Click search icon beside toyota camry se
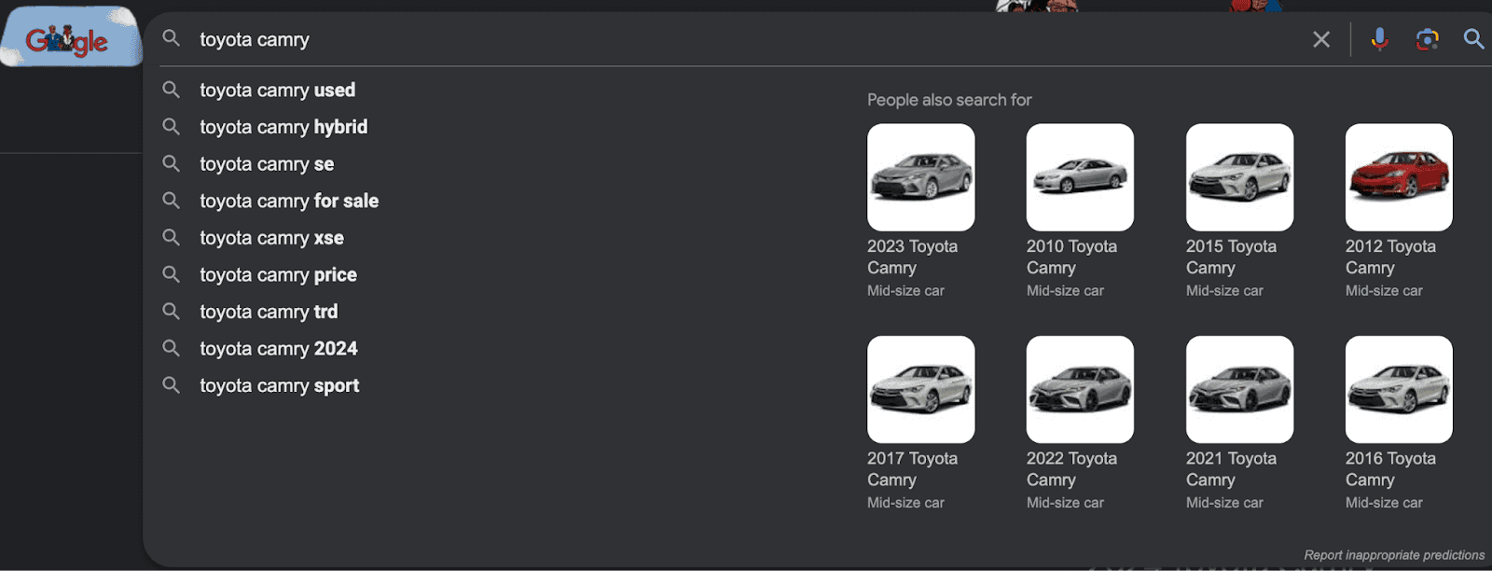Viewport: 1492px width, 571px height. (172, 163)
